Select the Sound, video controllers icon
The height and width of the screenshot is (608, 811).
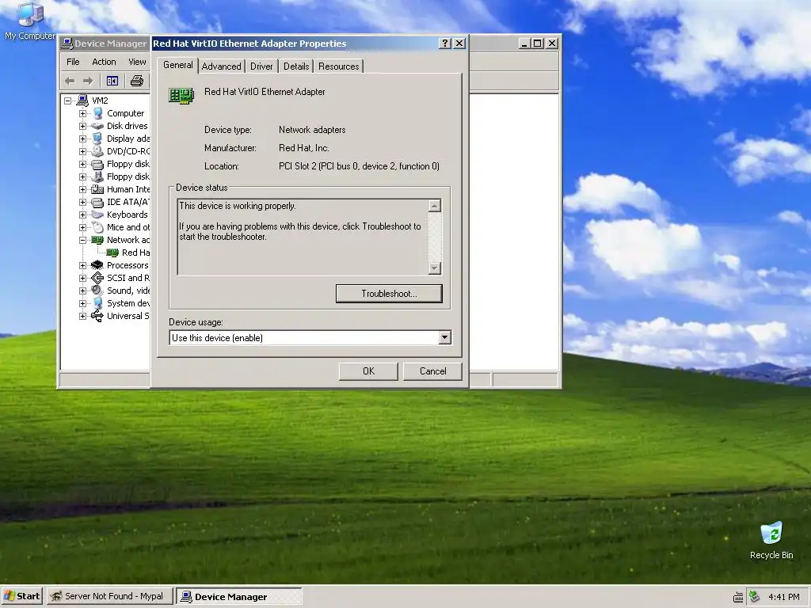click(x=97, y=291)
